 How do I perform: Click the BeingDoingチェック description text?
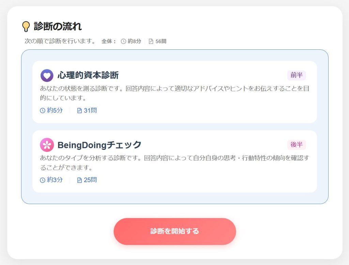[174, 162]
